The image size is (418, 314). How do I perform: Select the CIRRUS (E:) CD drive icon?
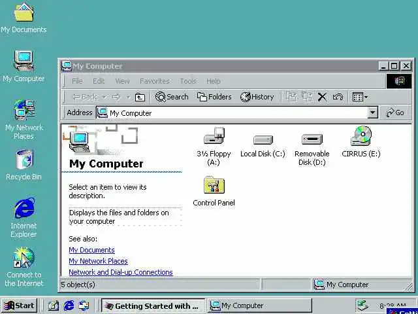coord(361,136)
